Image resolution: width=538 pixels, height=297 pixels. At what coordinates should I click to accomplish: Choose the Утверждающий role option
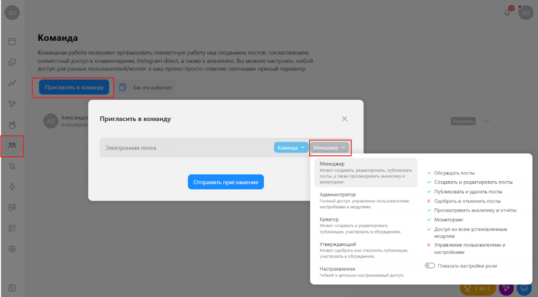click(365, 250)
